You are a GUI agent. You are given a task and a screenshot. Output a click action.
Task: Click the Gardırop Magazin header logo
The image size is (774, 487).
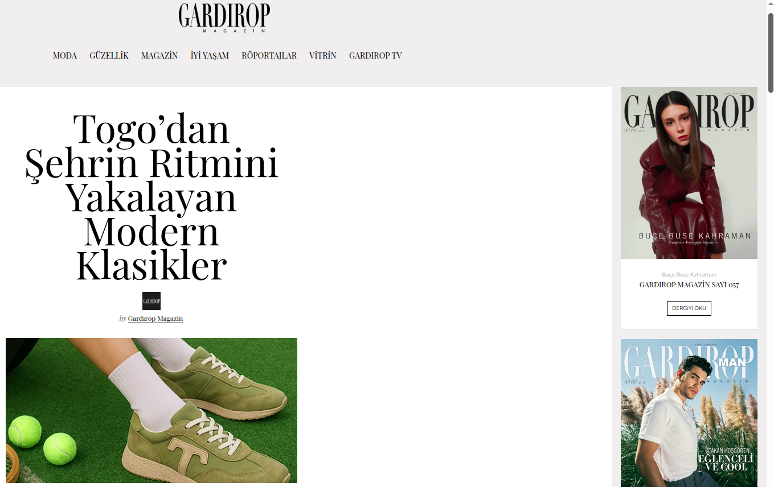224,18
